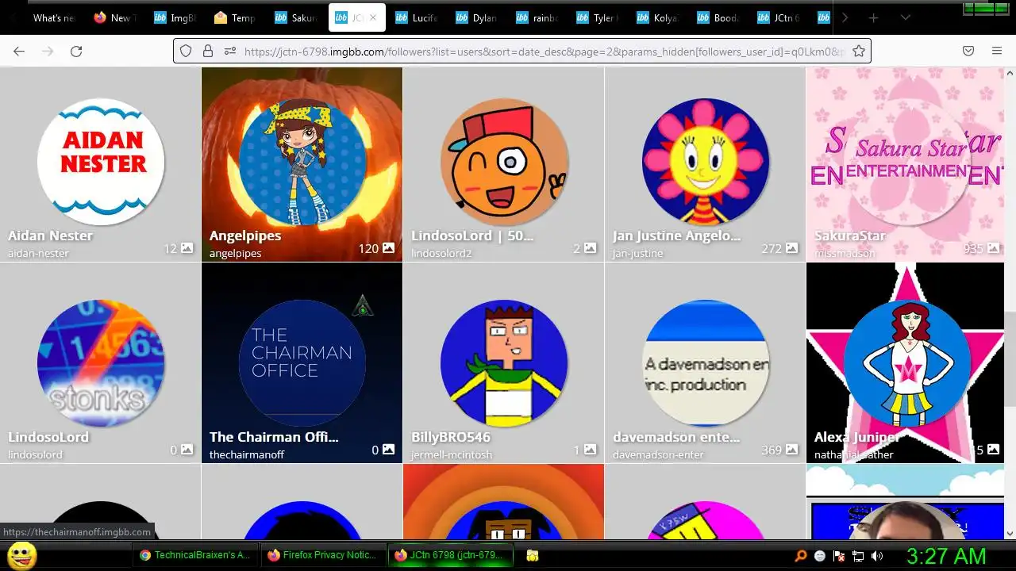
Task: Switch to the New Tab tab
Action: [114, 17]
